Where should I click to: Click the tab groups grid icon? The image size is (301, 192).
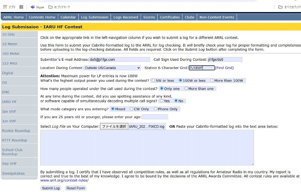click(21, 7)
